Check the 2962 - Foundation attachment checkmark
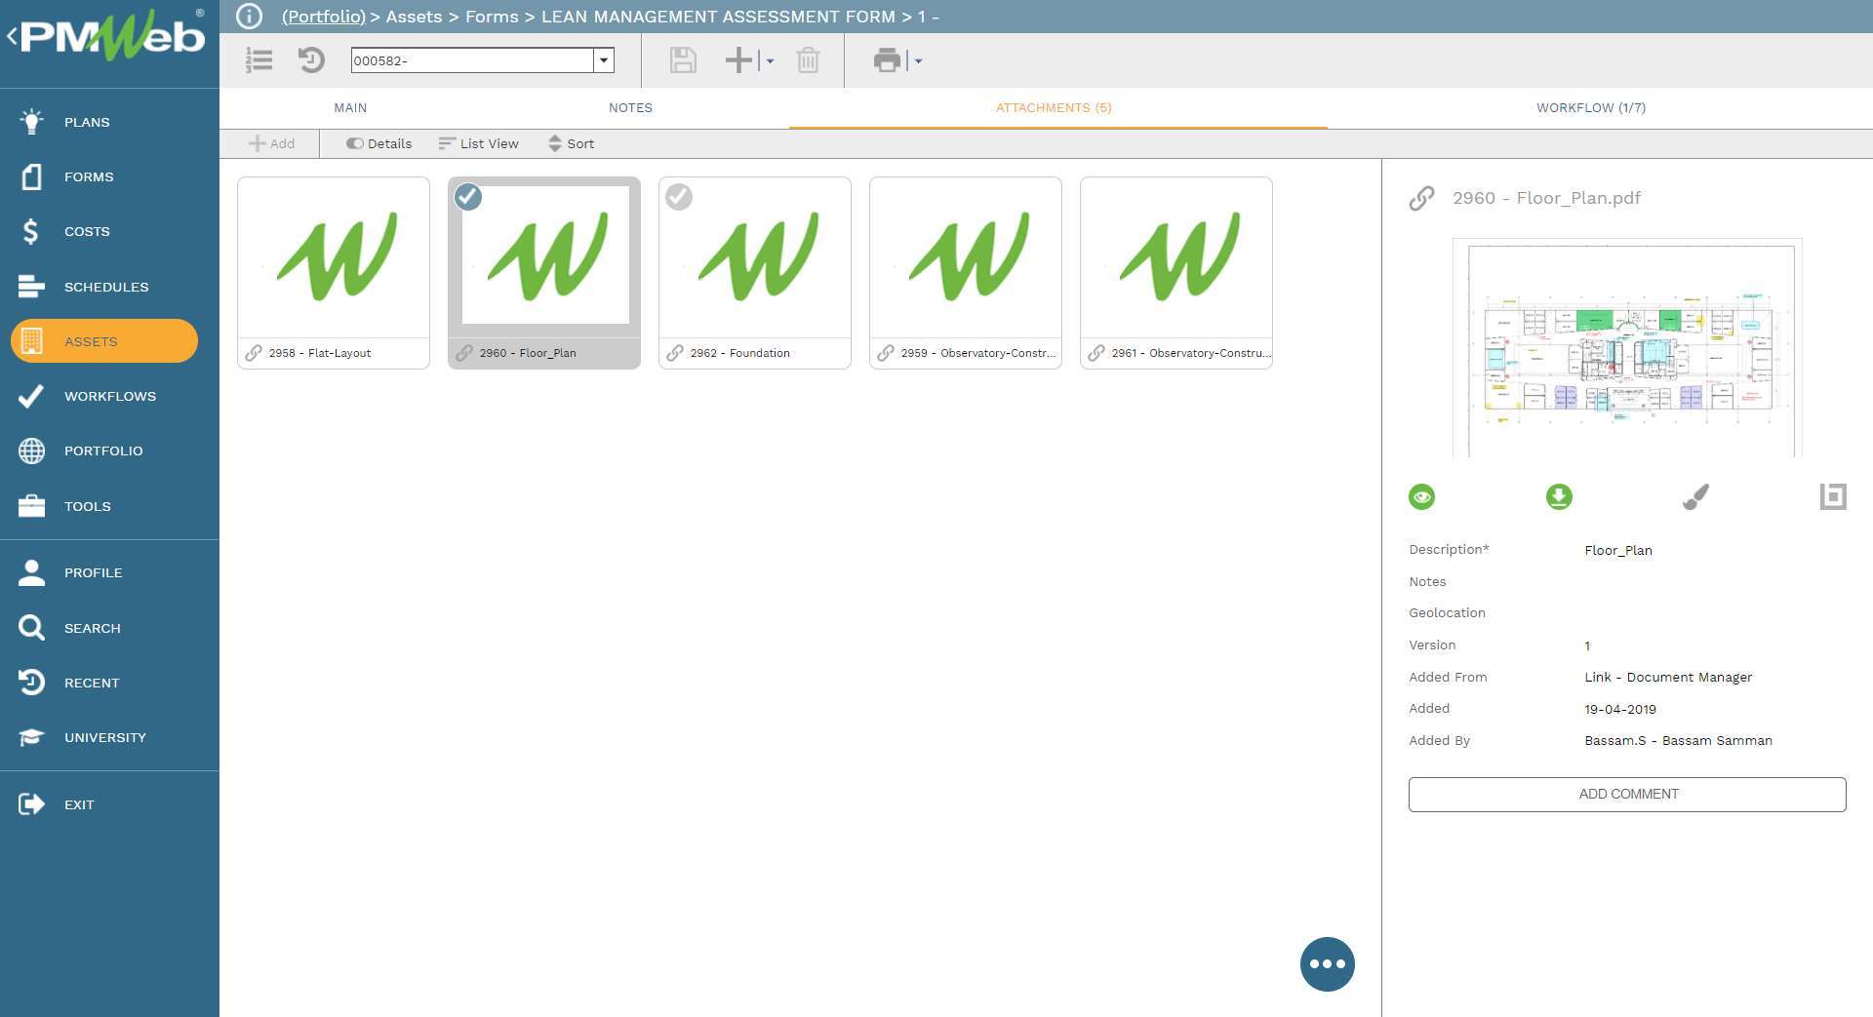 [x=679, y=197]
